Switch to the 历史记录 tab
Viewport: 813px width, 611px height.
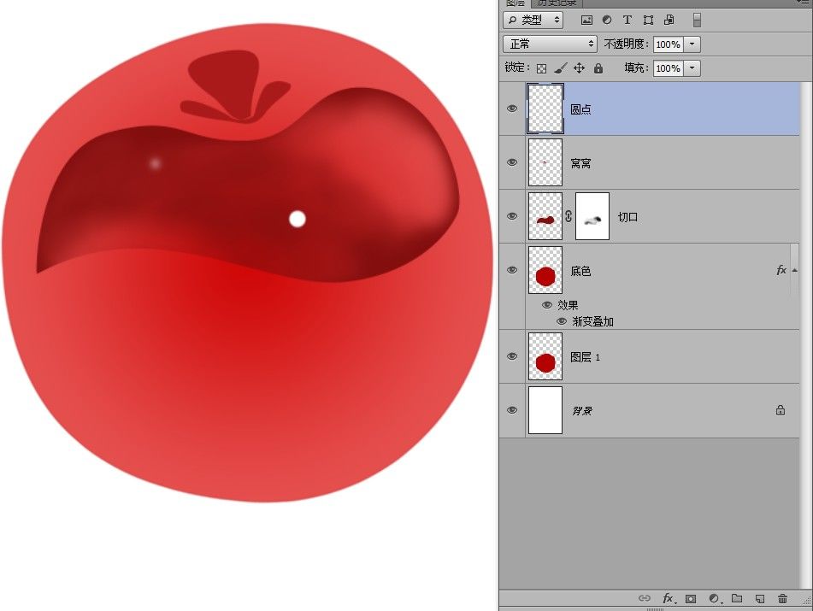(557, 3)
